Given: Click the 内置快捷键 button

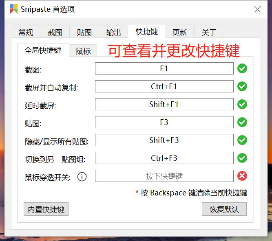Looking at the screenshot, I should (46, 209).
